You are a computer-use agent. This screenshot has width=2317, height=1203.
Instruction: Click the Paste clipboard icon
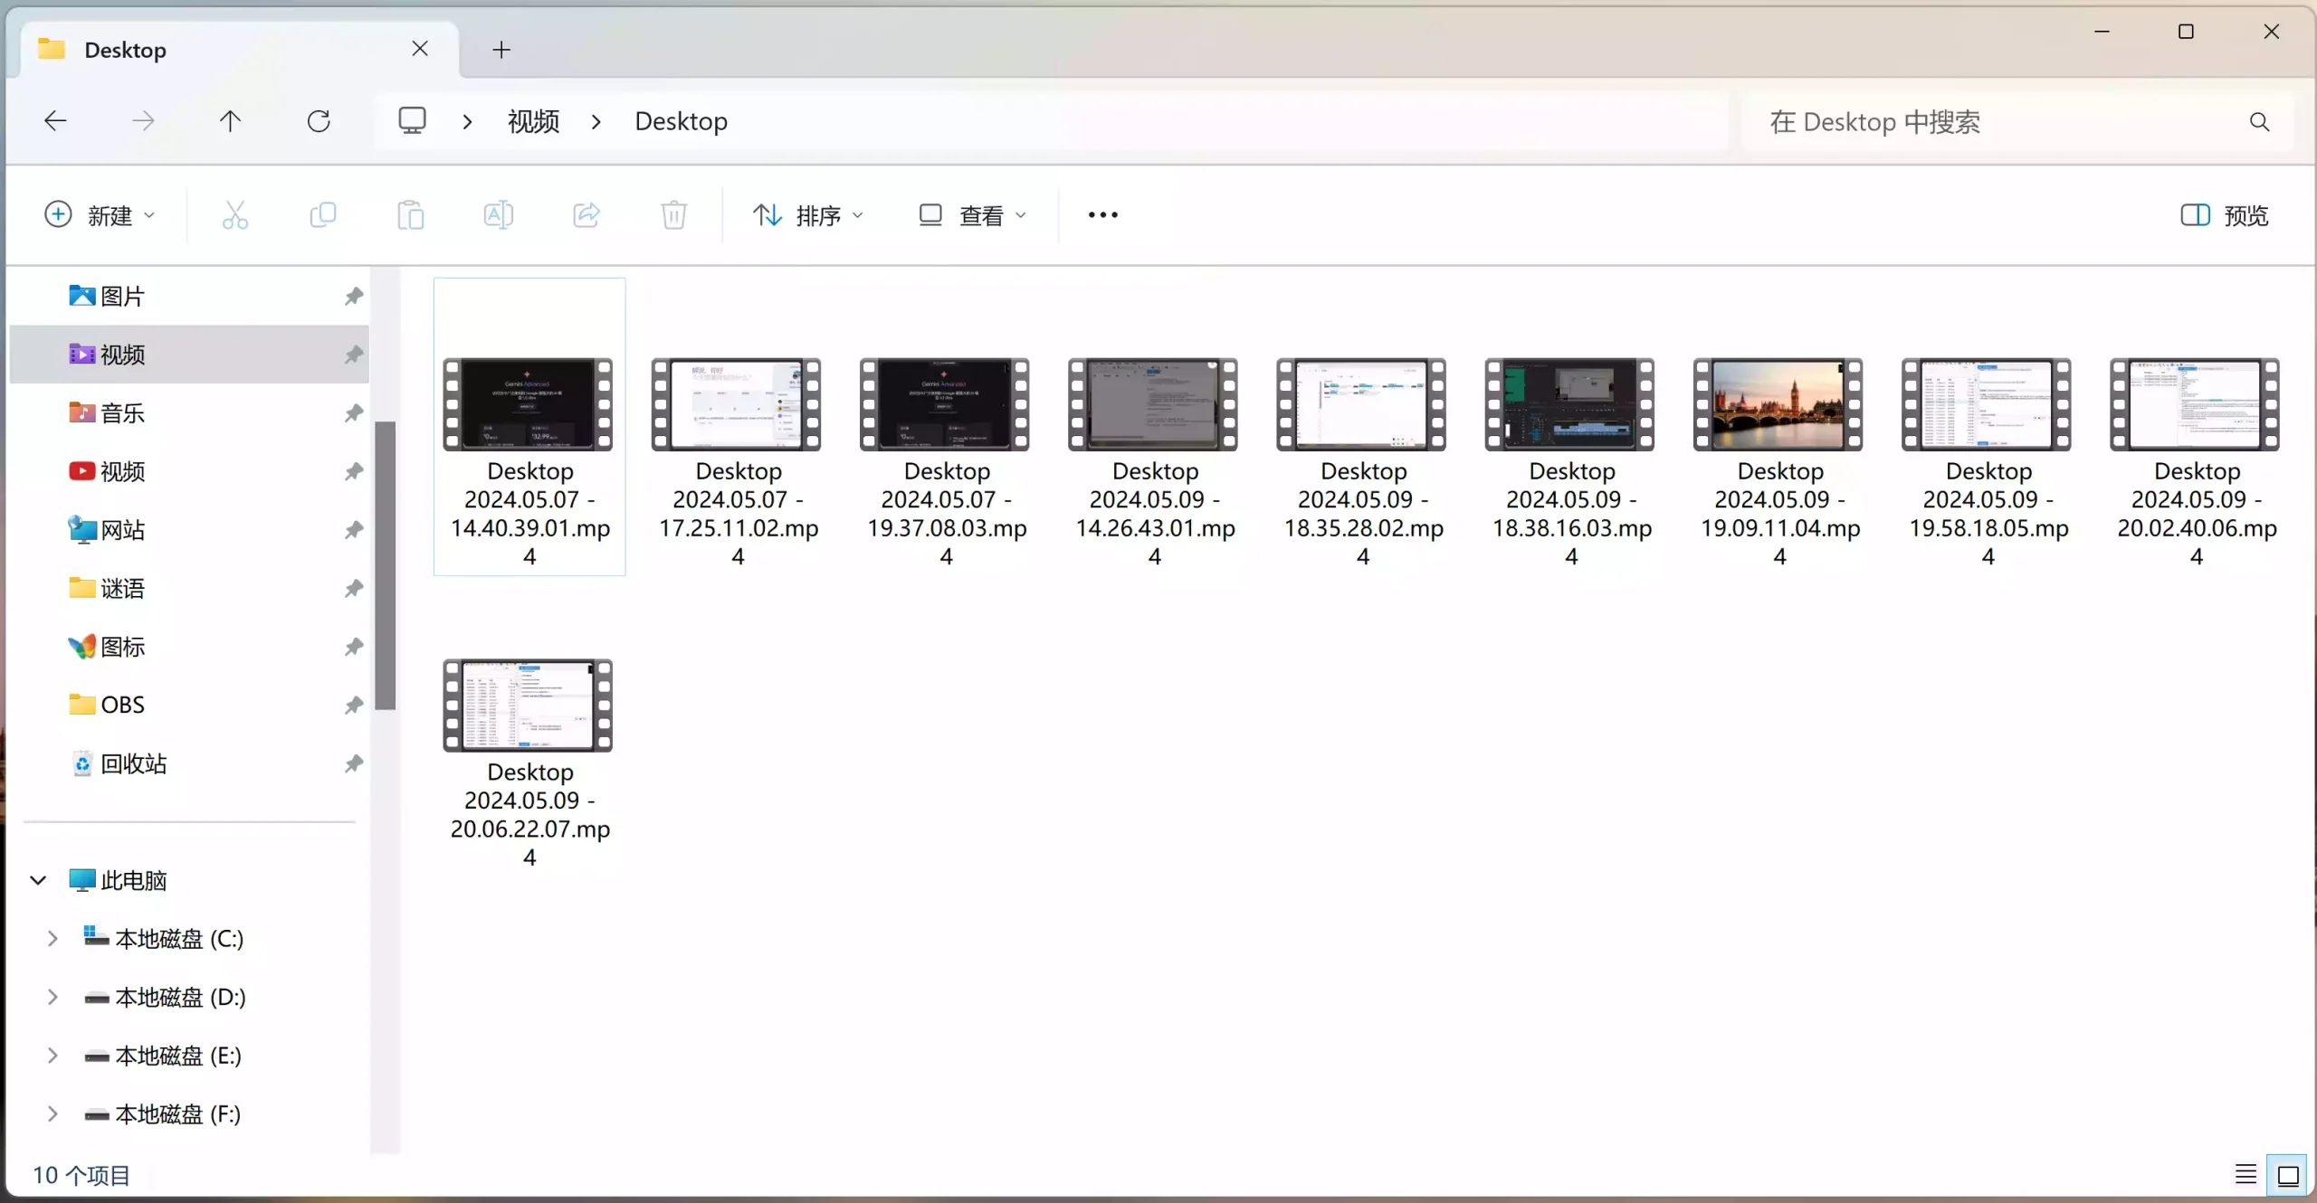[410, 215]
